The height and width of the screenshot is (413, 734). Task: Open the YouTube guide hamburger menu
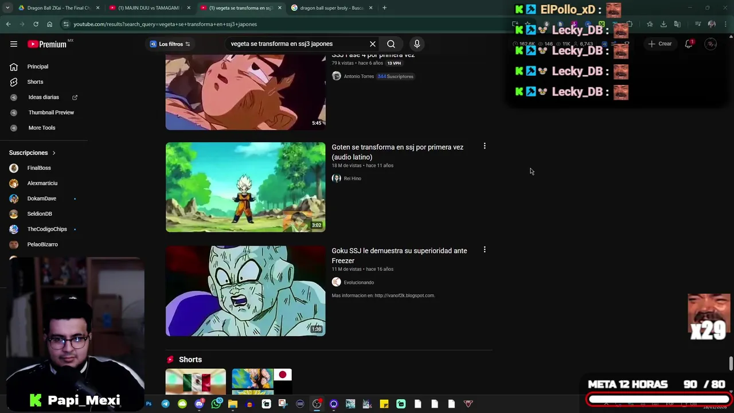point(14,44)
